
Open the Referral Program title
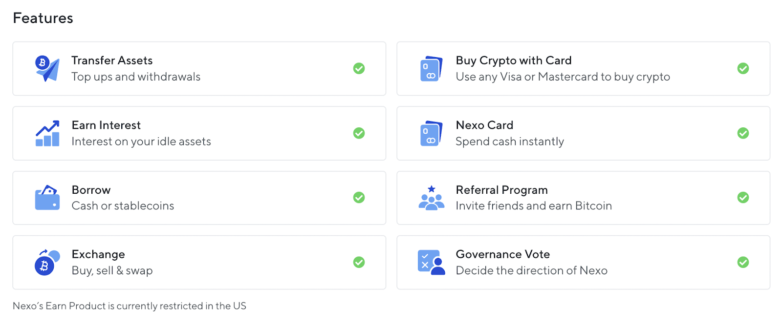501,190
